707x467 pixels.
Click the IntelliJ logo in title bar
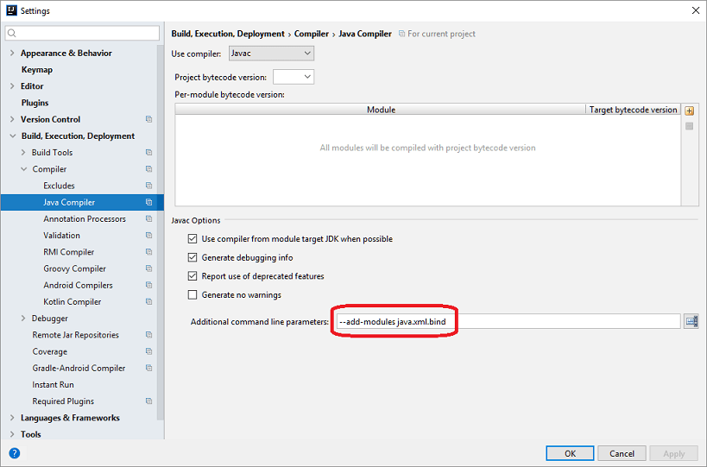coord(11,10)
